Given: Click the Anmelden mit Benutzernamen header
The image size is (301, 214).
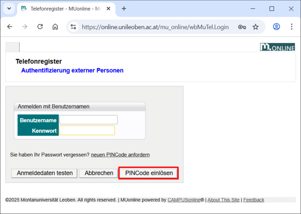Looking at the screenshot, I should tap(79, 106).
